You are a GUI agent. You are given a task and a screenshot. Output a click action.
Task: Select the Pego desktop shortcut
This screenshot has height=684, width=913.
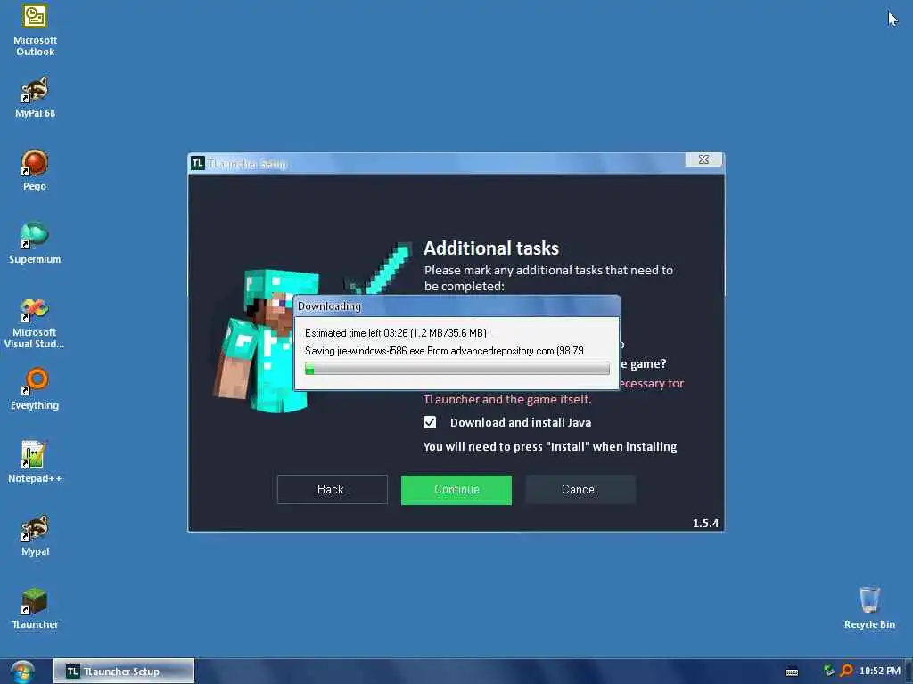(35, 170)
